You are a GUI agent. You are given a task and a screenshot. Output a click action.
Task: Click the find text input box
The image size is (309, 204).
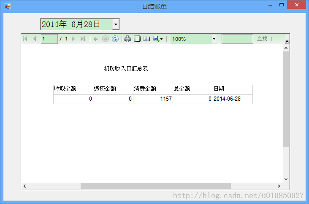pyautogui.click(x=237, y=39)
